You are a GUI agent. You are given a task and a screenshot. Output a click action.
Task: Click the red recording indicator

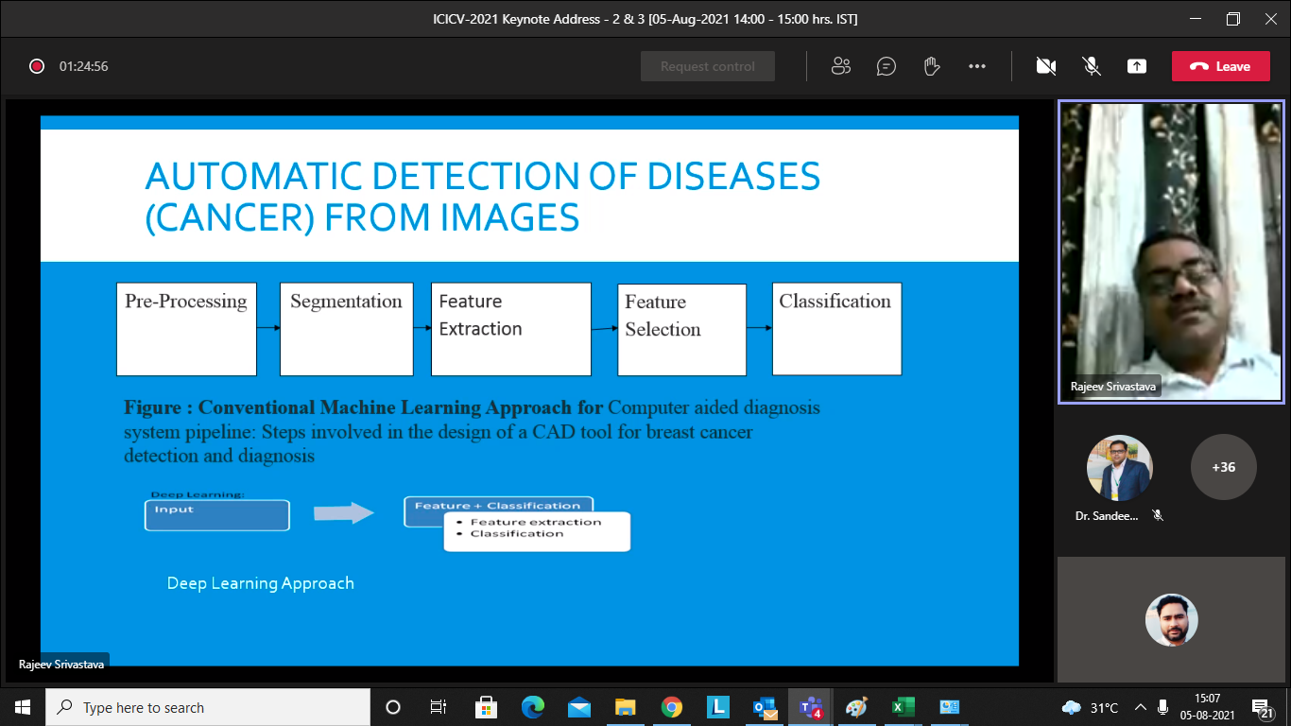pyautogui.click(x=37, y=66)
